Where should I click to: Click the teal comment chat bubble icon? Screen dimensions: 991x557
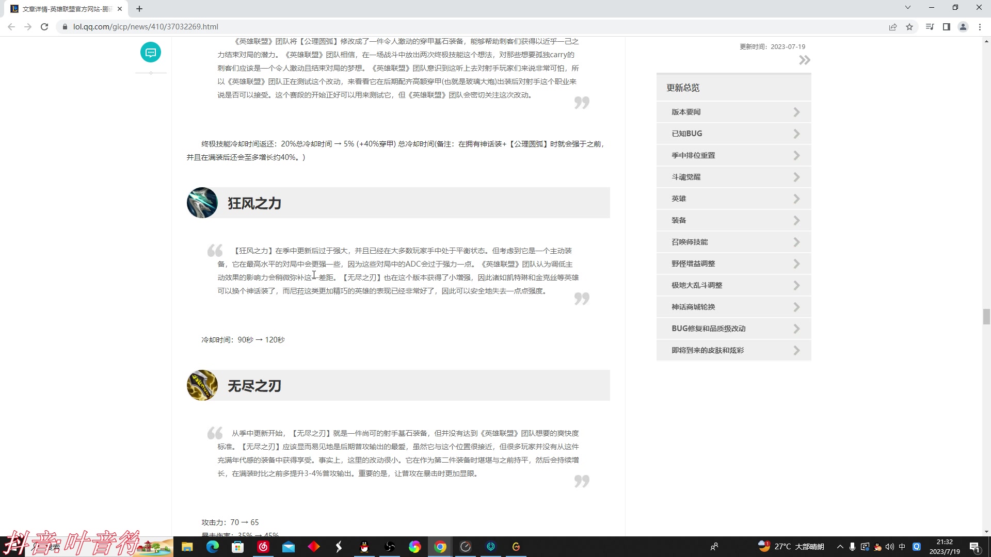pos(151,52)
